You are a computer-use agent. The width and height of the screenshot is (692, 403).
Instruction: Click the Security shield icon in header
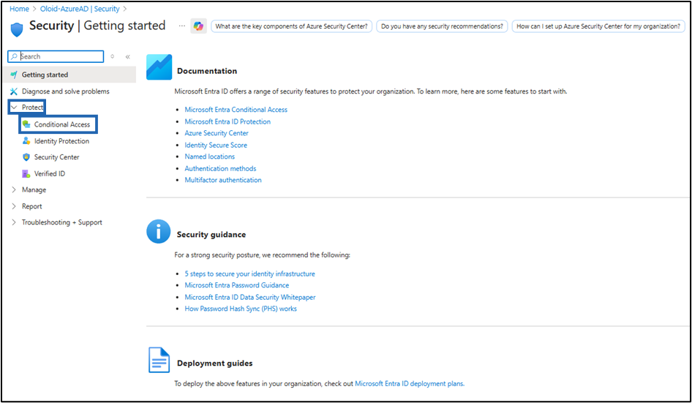pyautogui.click(x=17, y=29)
